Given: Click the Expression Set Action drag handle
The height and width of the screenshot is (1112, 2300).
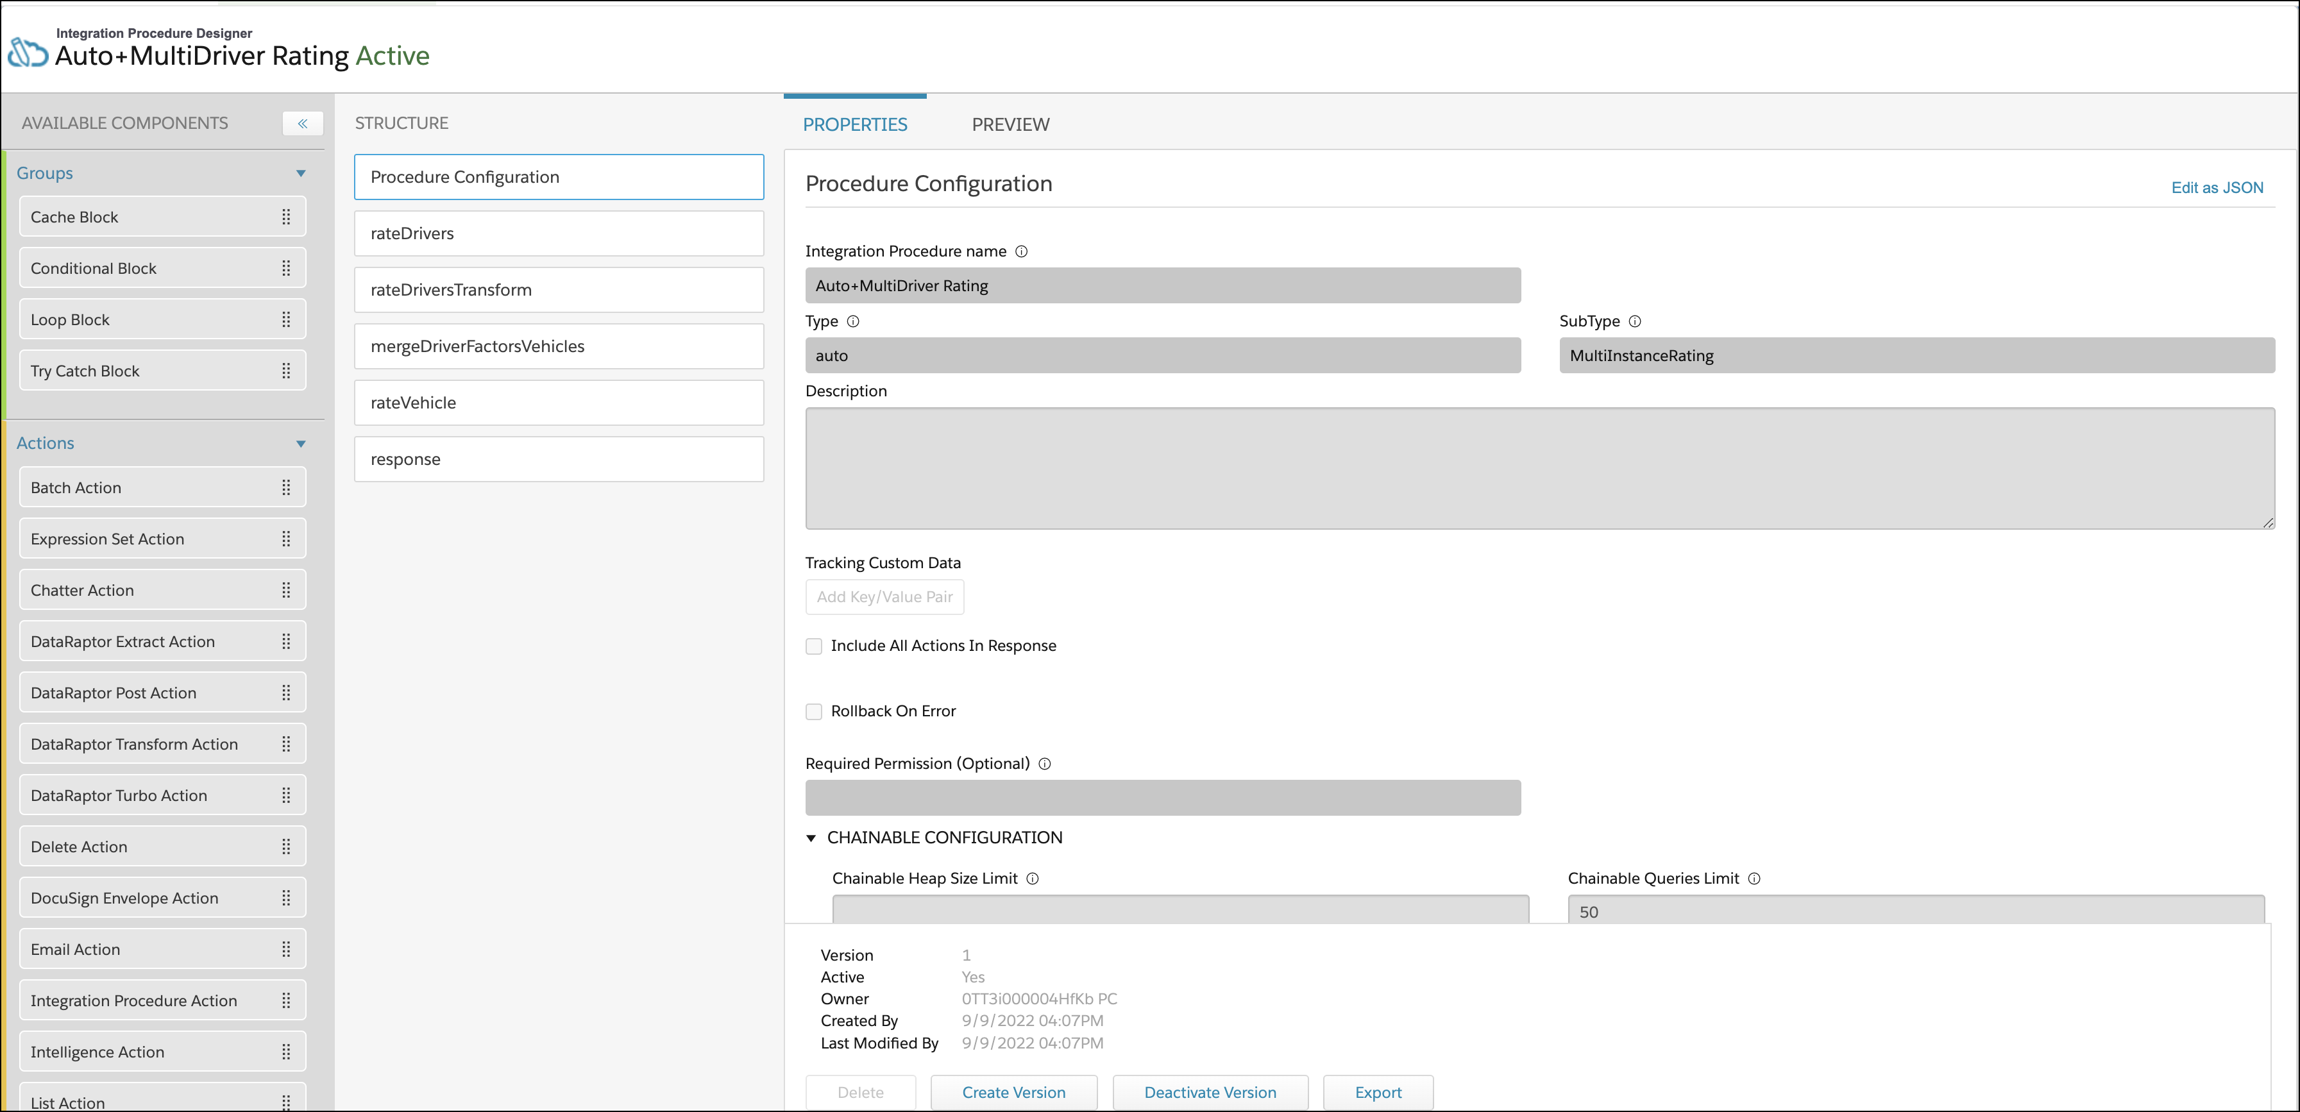Looking at the screenshot, I should (285, 538).
